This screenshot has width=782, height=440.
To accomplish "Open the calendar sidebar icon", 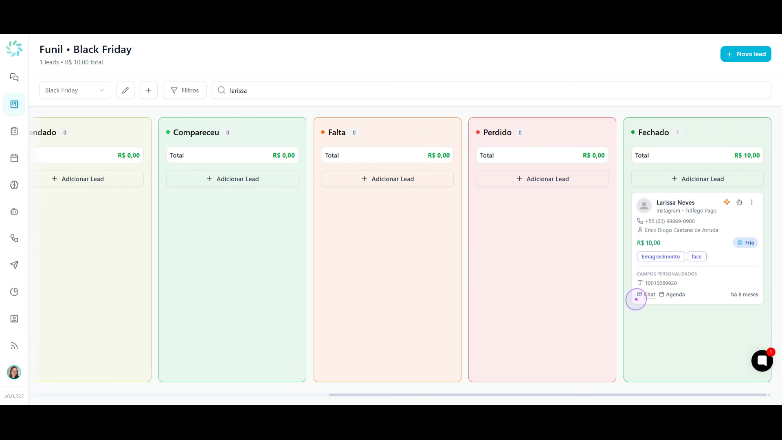I will pos(14,158).
